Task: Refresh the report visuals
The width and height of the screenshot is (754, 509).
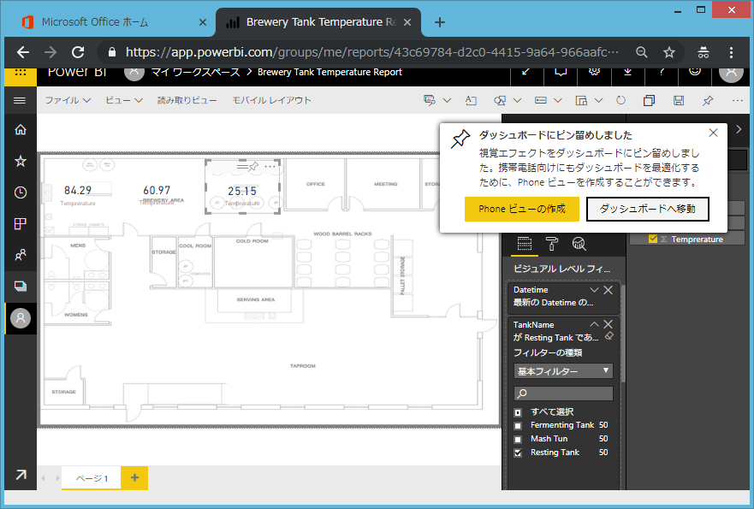Action: [x=620, y=100]
